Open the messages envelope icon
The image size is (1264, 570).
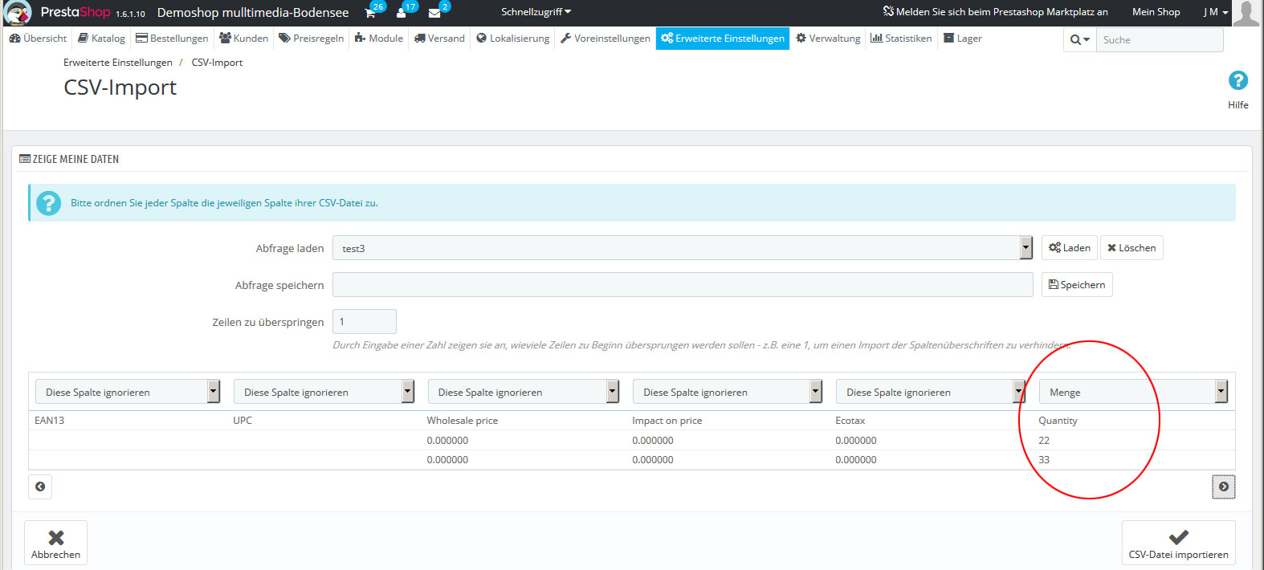[x=434, y=13]
